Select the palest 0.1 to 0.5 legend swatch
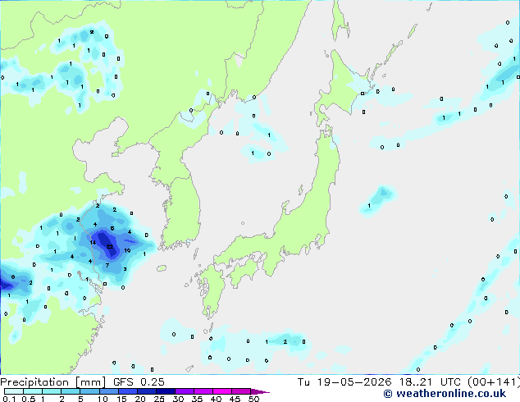The image size is (520, 402). point(14,391)
